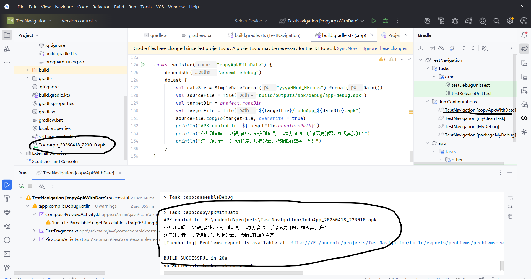Open the Project view mode dropdown
531x279 pixels.
point(28,35)
